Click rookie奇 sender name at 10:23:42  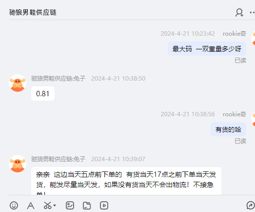pos(235,34)
